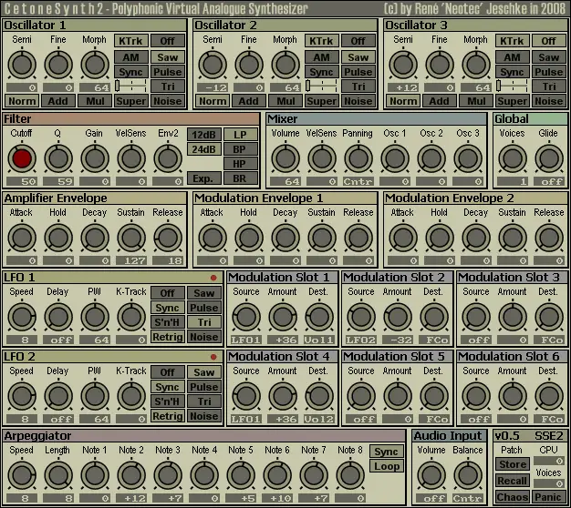
Task: Click Modulation Slot 1 Source knob
Action: click(x=246, y=317)
